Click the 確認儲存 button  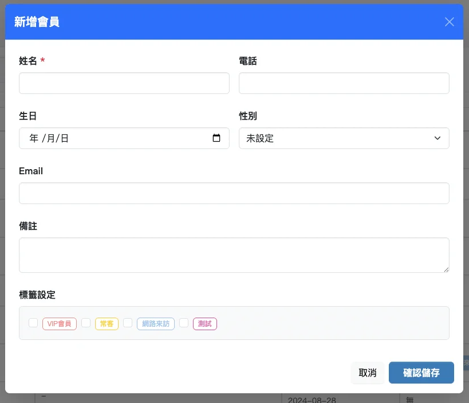(421, 373)
